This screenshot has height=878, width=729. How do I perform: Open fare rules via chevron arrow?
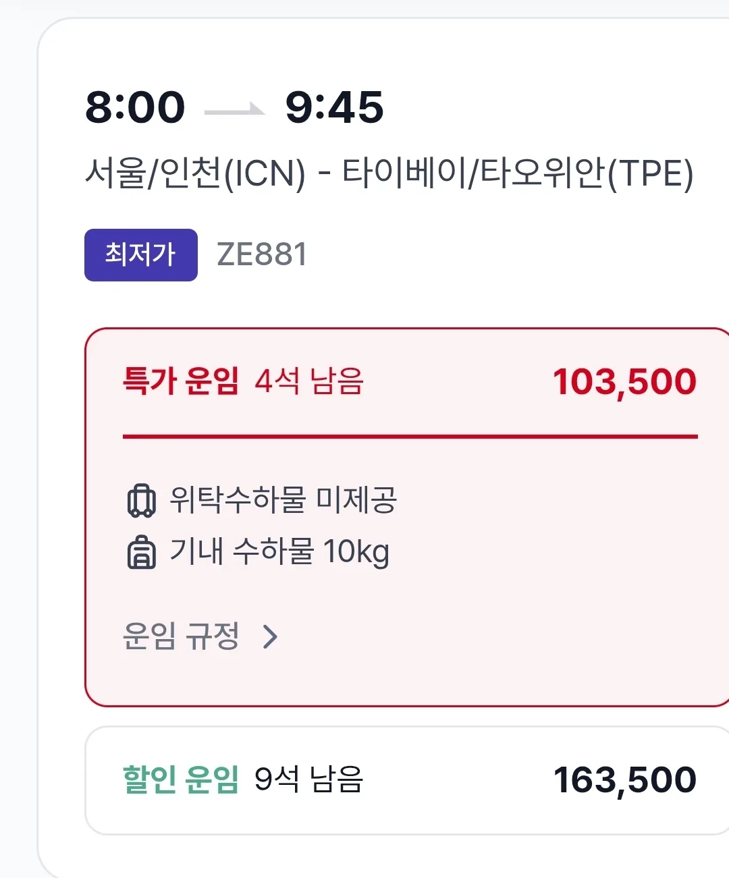point(270,636)
